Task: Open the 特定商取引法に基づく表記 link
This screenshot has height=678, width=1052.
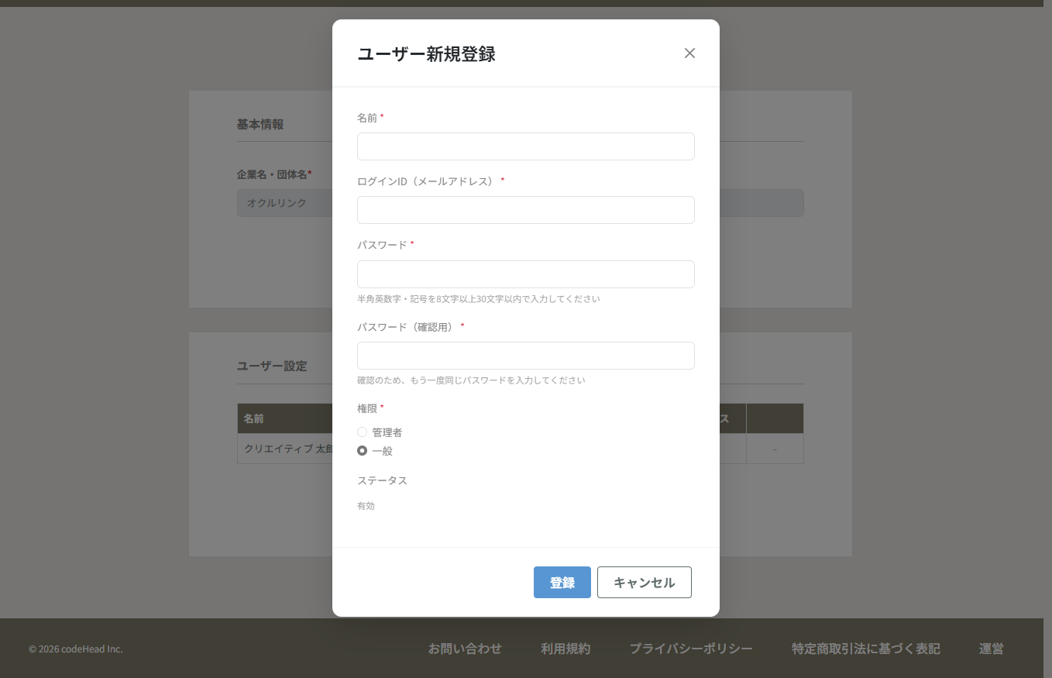Action: pos(865,649)
